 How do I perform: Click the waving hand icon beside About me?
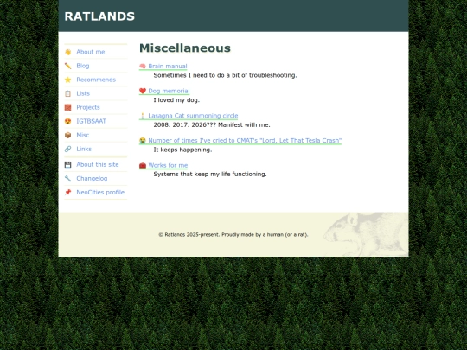click(68, 52)
